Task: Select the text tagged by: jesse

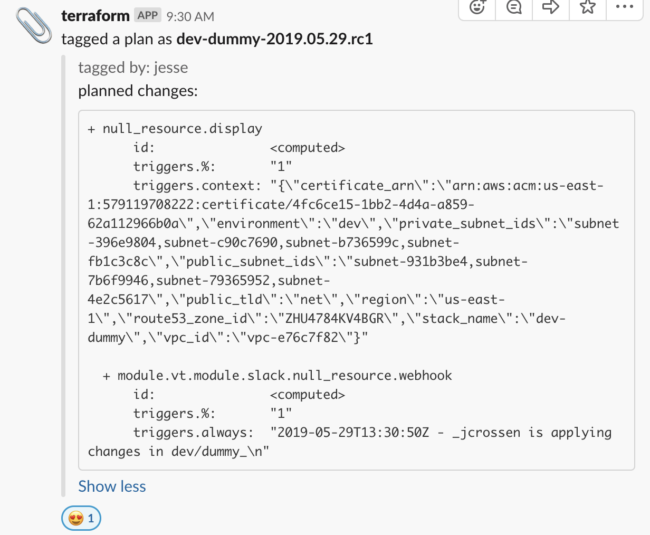Action: click(133, 68)
